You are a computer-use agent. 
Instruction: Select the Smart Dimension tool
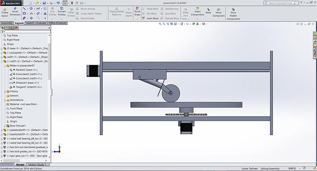tap(15, 11)
